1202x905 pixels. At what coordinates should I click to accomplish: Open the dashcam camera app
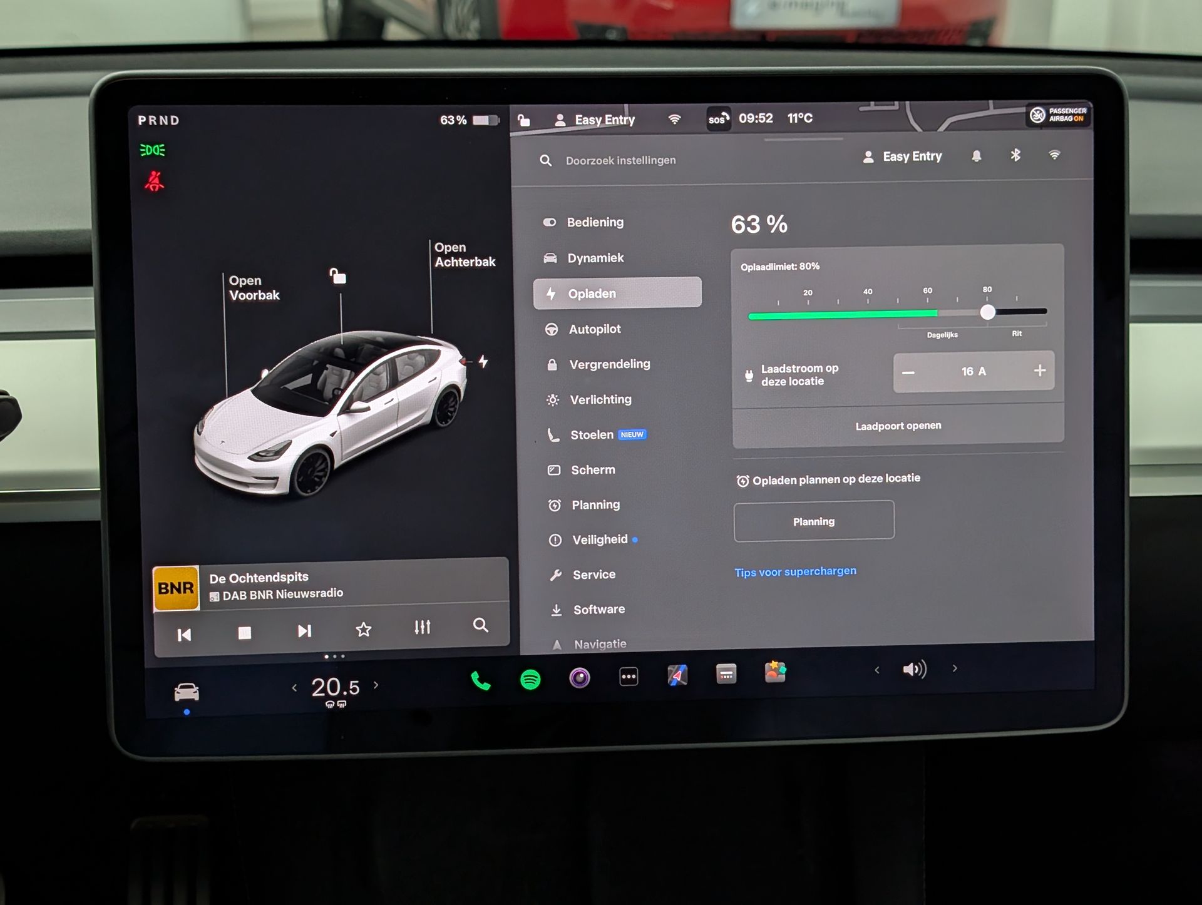pos(580,678)
